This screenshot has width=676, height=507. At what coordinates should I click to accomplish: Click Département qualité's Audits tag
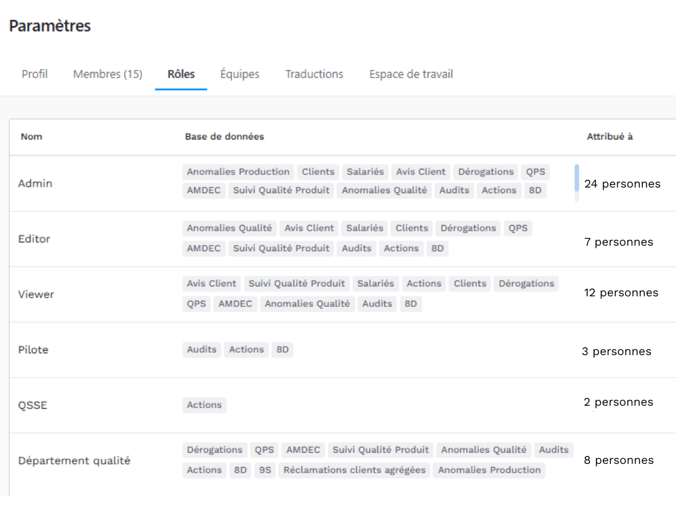point(553,450)
